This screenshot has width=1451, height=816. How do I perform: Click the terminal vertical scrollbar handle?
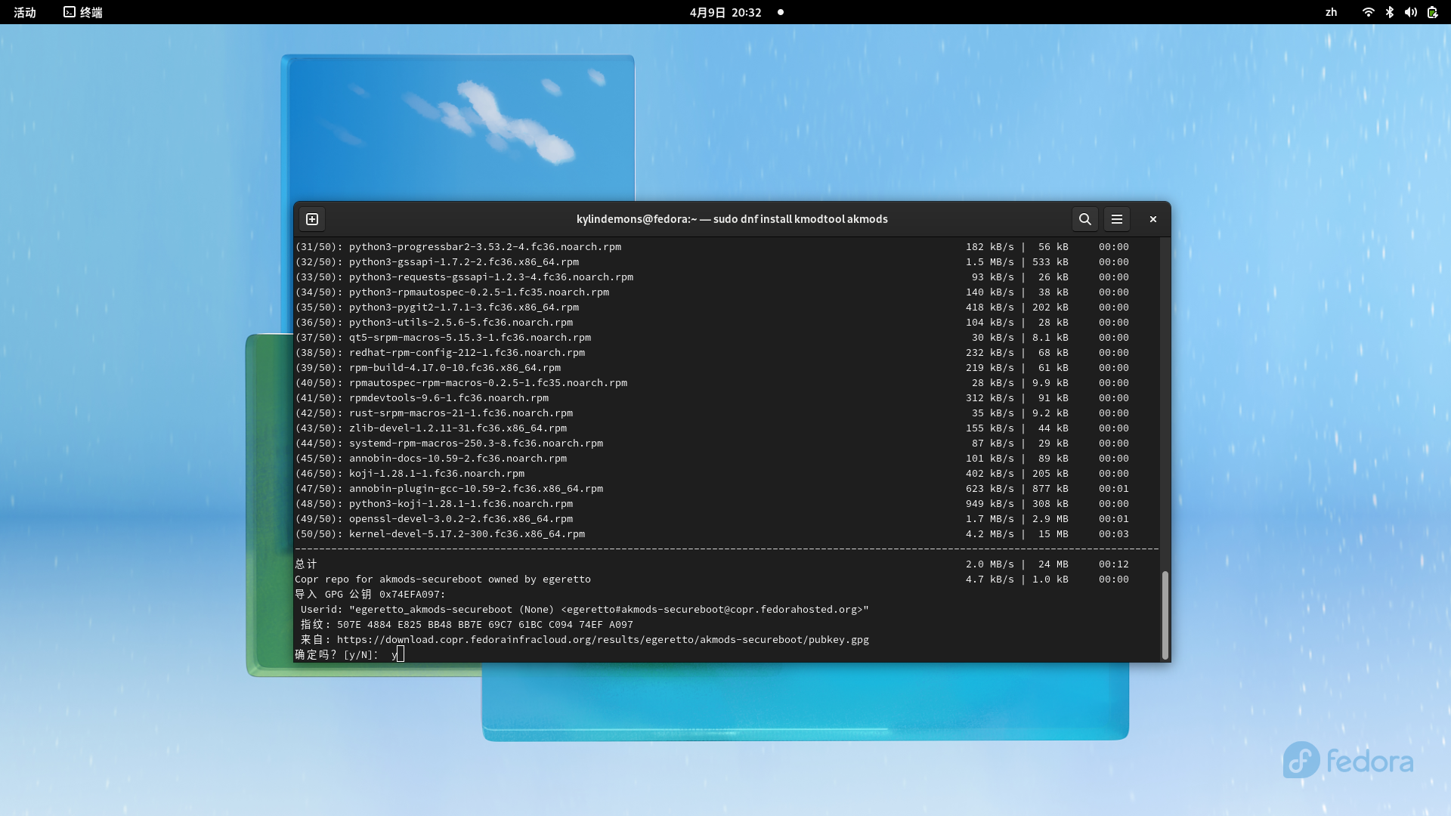(x=1165, y=614)
